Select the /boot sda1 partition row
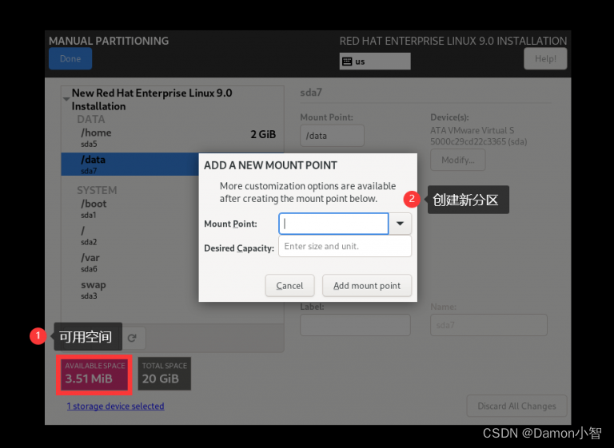The width and height of the screenshot is (614, 448). [130, 208]
